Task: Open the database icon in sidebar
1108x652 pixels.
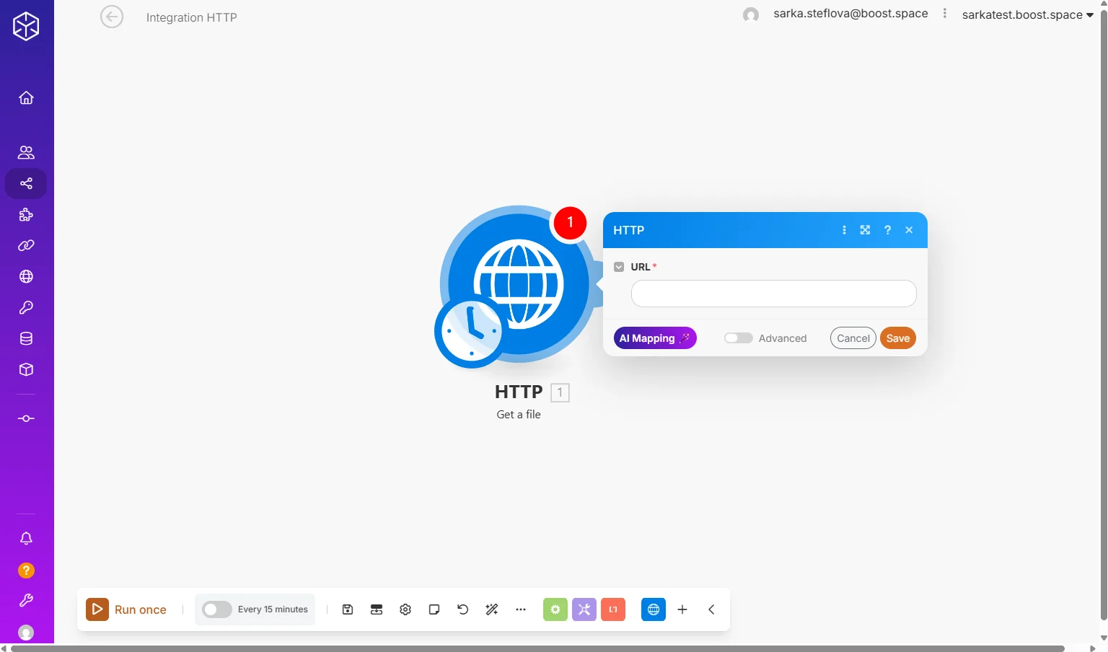Action: (x=26, y=339)
